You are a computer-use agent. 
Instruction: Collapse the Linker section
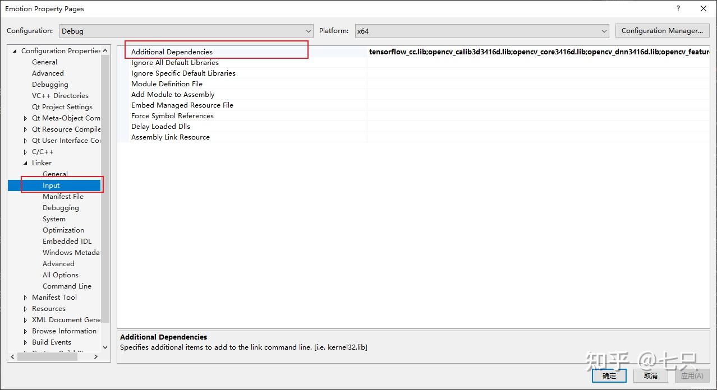(25, 162)
